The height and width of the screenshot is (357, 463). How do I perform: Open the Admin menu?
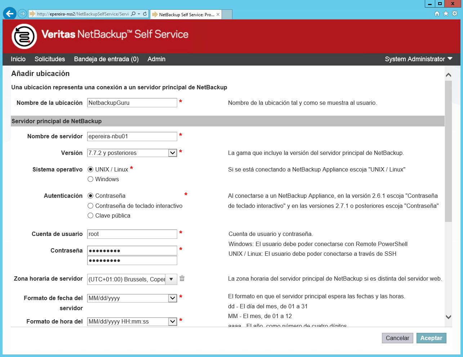tap(156, 59)
